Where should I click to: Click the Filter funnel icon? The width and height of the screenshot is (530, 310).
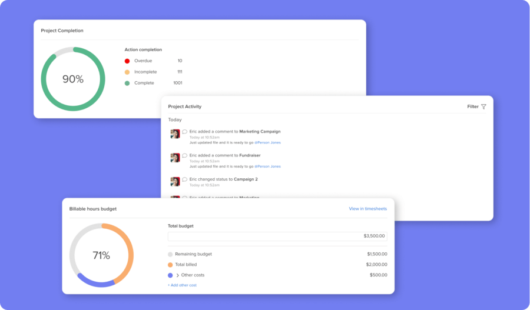tap(483, 107)
